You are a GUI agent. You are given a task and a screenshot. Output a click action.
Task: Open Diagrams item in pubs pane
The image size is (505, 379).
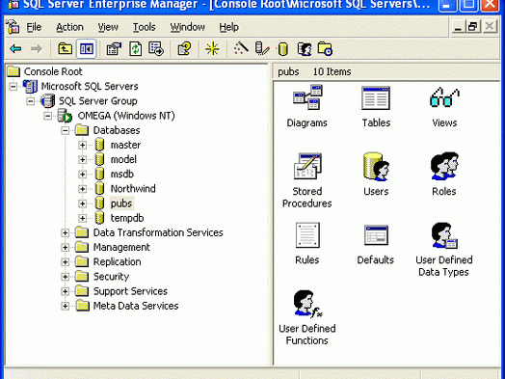(x=306, y=106)
